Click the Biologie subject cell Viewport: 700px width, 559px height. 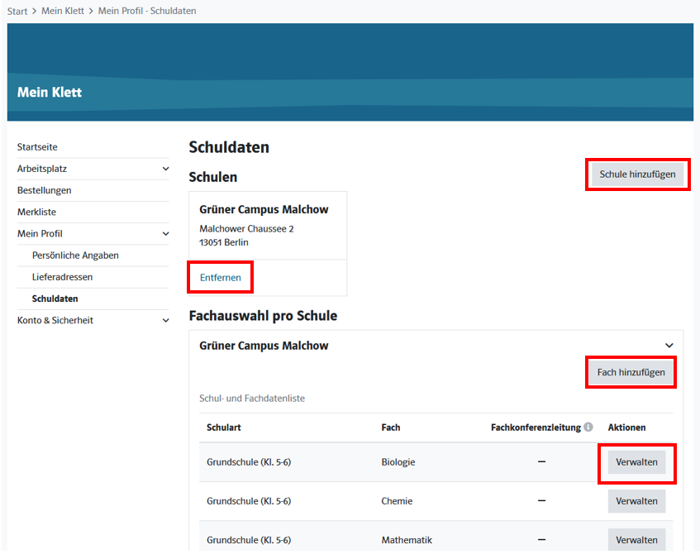[x=398, y=462]
